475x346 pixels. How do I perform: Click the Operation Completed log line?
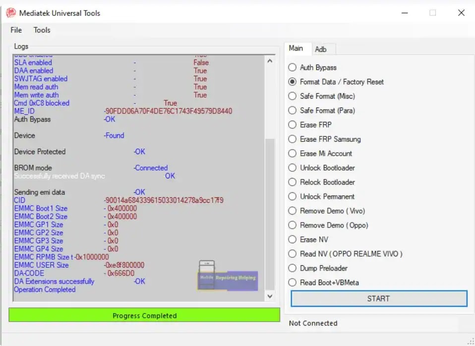[45, 289]
